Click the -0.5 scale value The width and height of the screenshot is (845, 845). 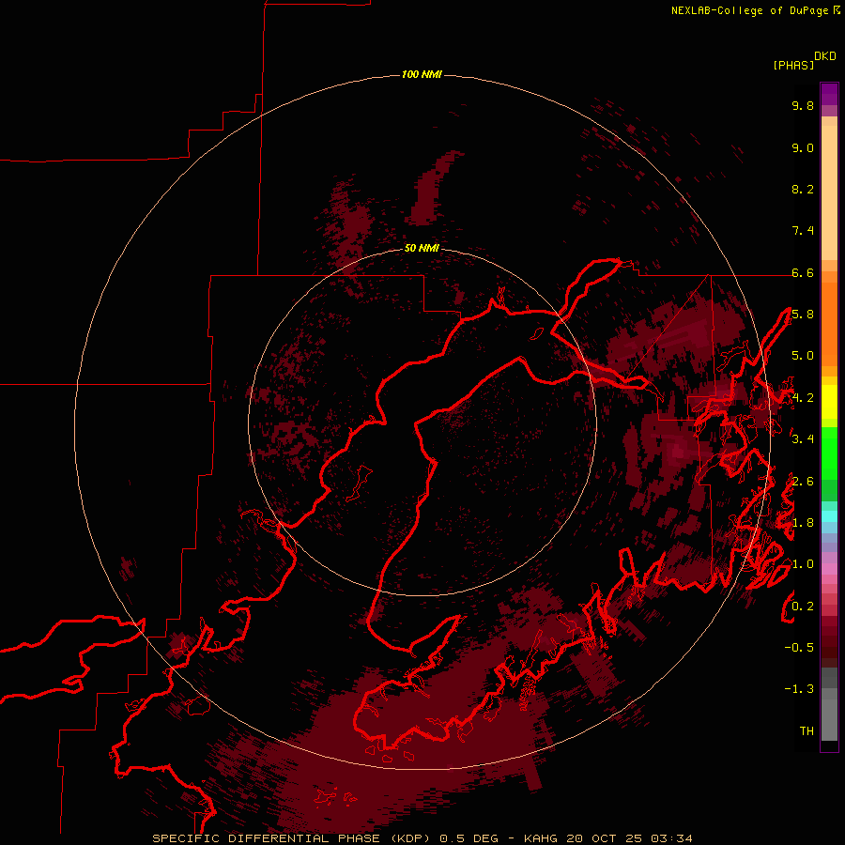799,648
